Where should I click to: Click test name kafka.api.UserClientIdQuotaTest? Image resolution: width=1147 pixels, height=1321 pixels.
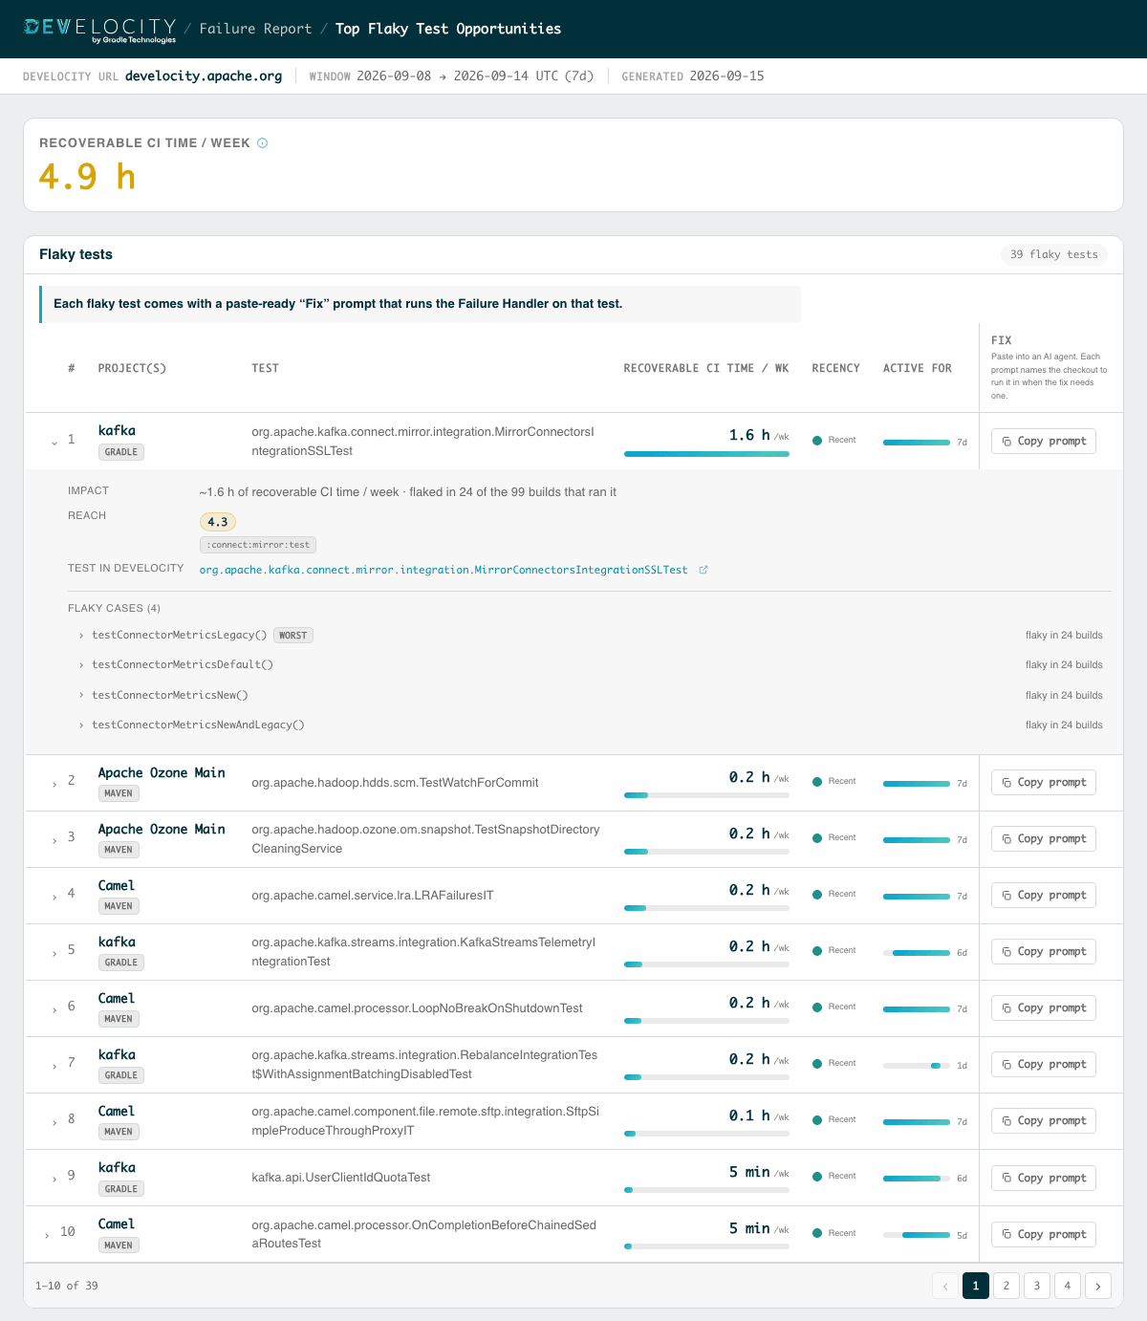[x=341, y=1178]
